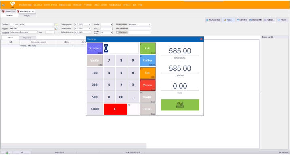Switch to the Napomene tab

click(x=28, y=38)
